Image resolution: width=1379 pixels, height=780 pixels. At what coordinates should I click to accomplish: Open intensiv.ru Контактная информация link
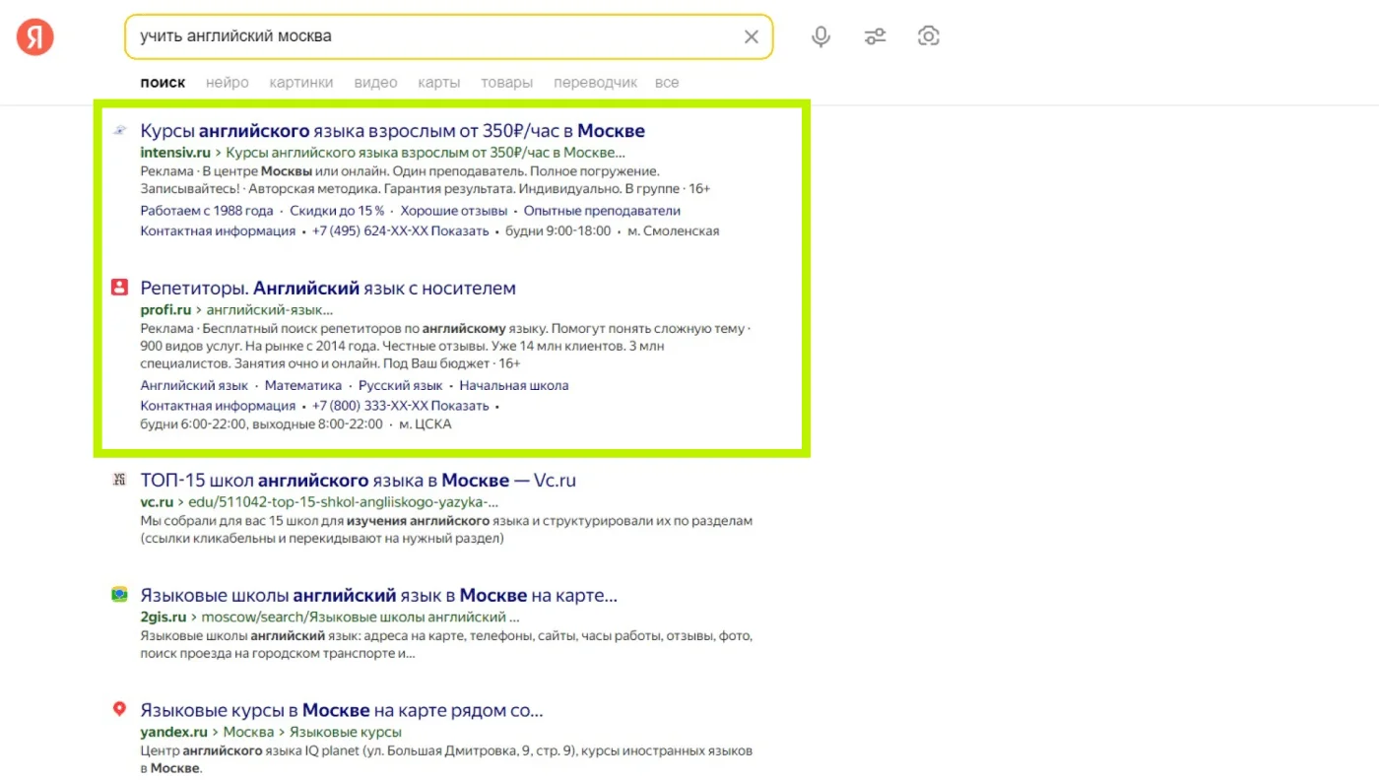(x=218, y=231)
